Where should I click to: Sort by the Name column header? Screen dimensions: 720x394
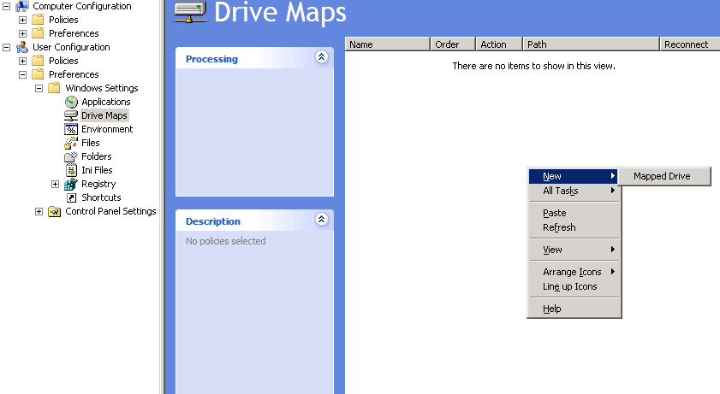pos(387,44)
